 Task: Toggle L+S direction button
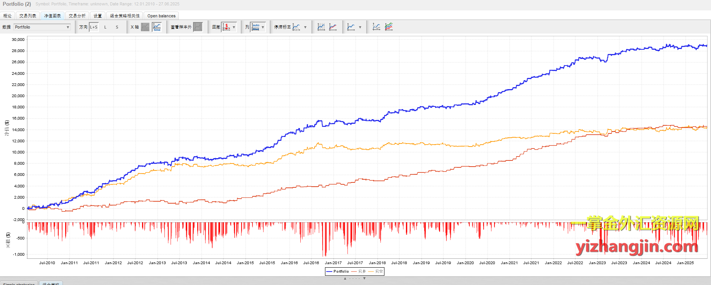pyautogui.click(x=94, y=27)
